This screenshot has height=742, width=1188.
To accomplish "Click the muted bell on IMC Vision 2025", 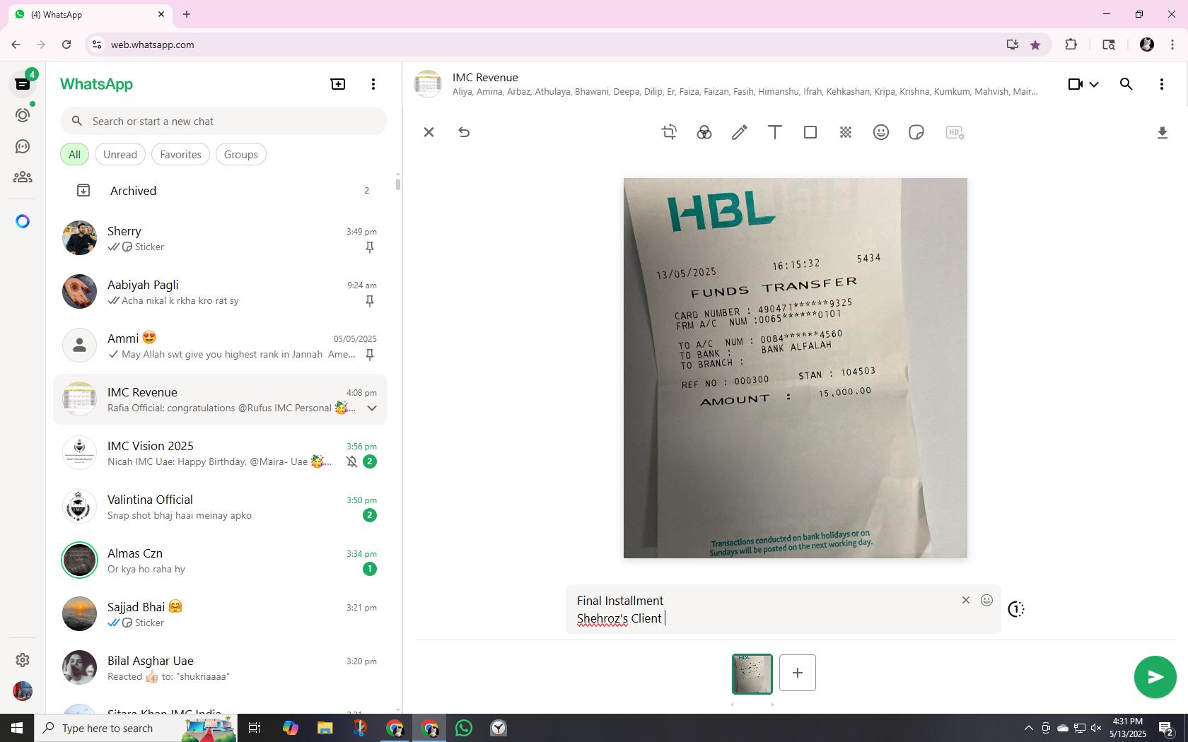I will 352,461.
